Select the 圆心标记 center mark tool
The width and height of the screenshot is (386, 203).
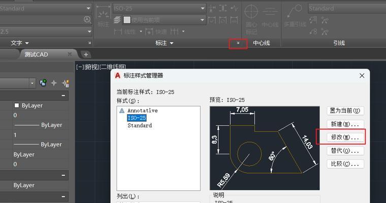[x=251, y=19]
